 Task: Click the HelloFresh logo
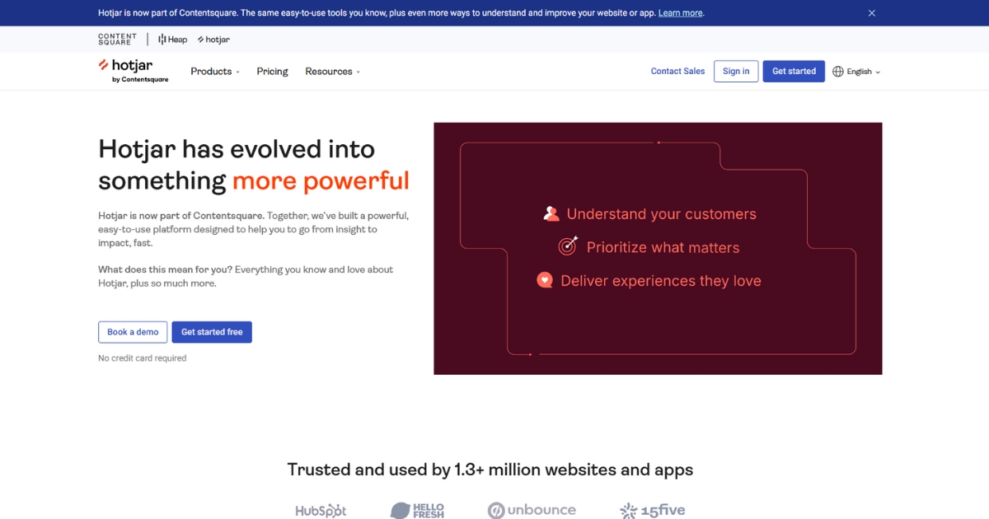point(417,511)
